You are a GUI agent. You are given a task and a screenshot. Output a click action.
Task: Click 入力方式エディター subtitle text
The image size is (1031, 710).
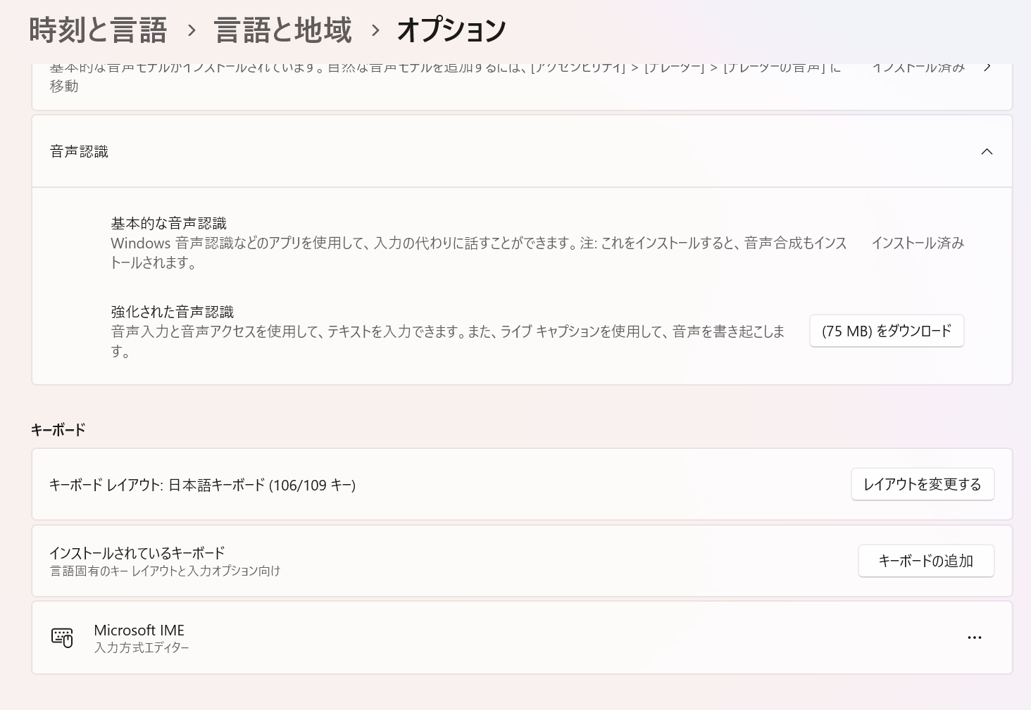pos(142,647)
